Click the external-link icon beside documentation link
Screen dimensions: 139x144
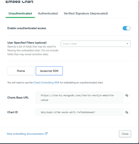point(46,134)
